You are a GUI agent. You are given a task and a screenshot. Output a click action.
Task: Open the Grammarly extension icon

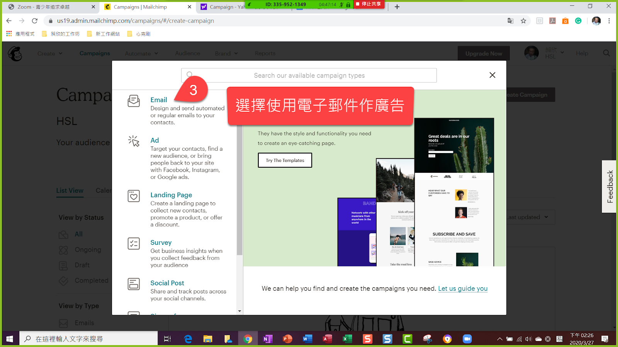tap(578, 21)
